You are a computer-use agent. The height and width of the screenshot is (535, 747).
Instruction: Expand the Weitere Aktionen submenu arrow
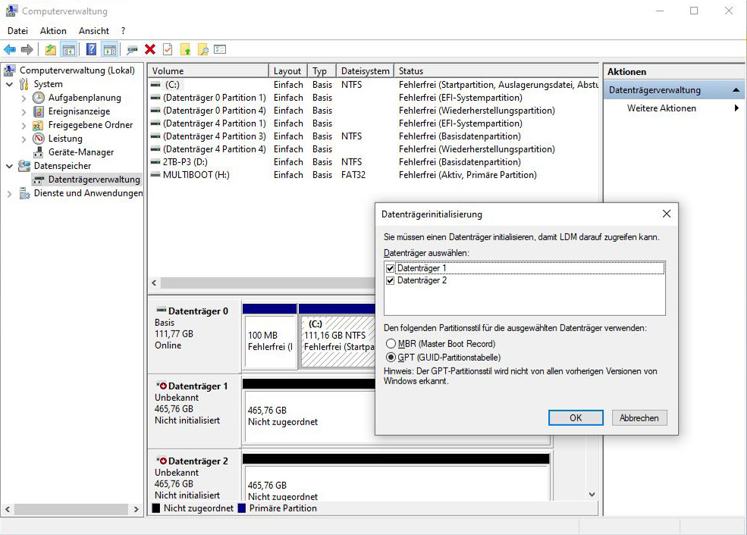click(736, 108)
